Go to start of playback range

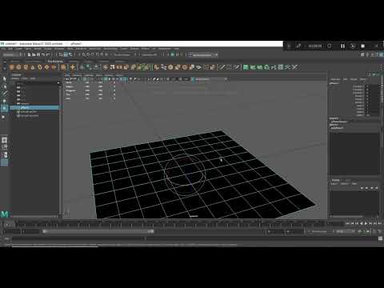pyautogui.click(x=347, y=223)
